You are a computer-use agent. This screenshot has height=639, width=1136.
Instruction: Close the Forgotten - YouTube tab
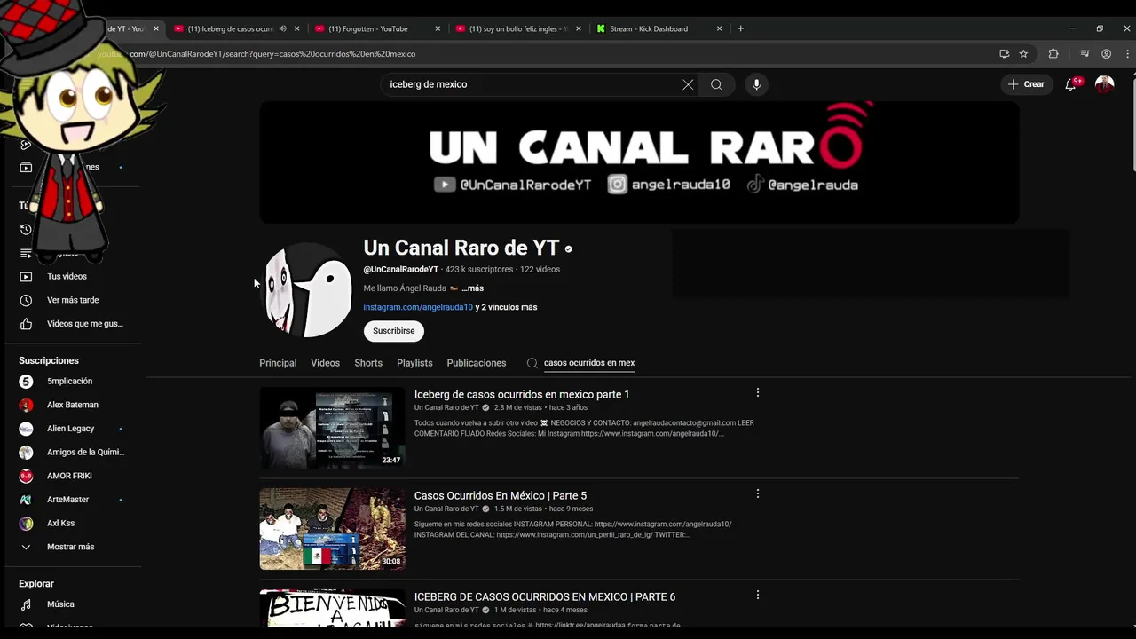point(438,28)
